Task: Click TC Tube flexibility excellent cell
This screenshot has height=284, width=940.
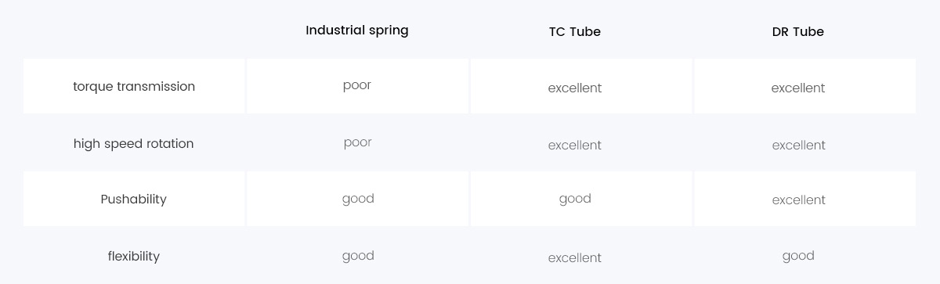Action: pos(580,256)
